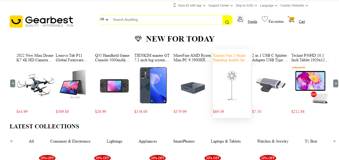Screen dimensions: 339x160
Task: Show next products with right carousel arrow
Action: (x=335, y=83)
